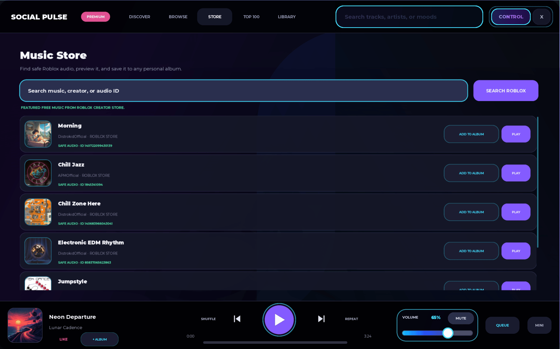Add Electronic EDM Rhythm to album
The image size is (560, 349).
tap(471, 251)
